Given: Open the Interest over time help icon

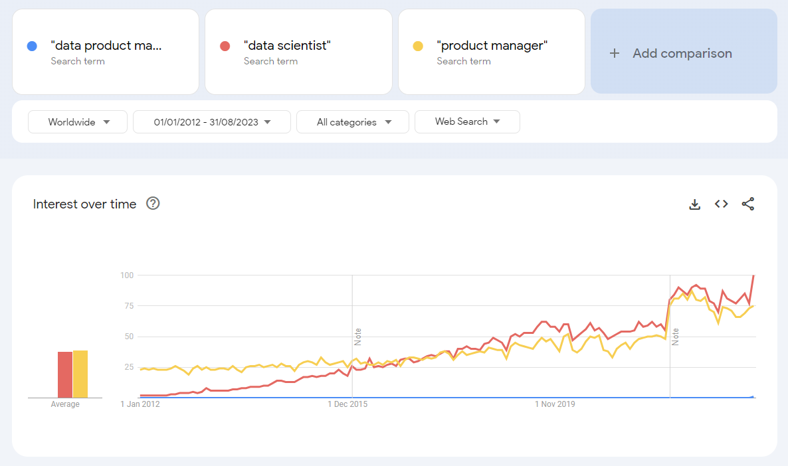Looking at the screenshot, I should pos(153,203).
